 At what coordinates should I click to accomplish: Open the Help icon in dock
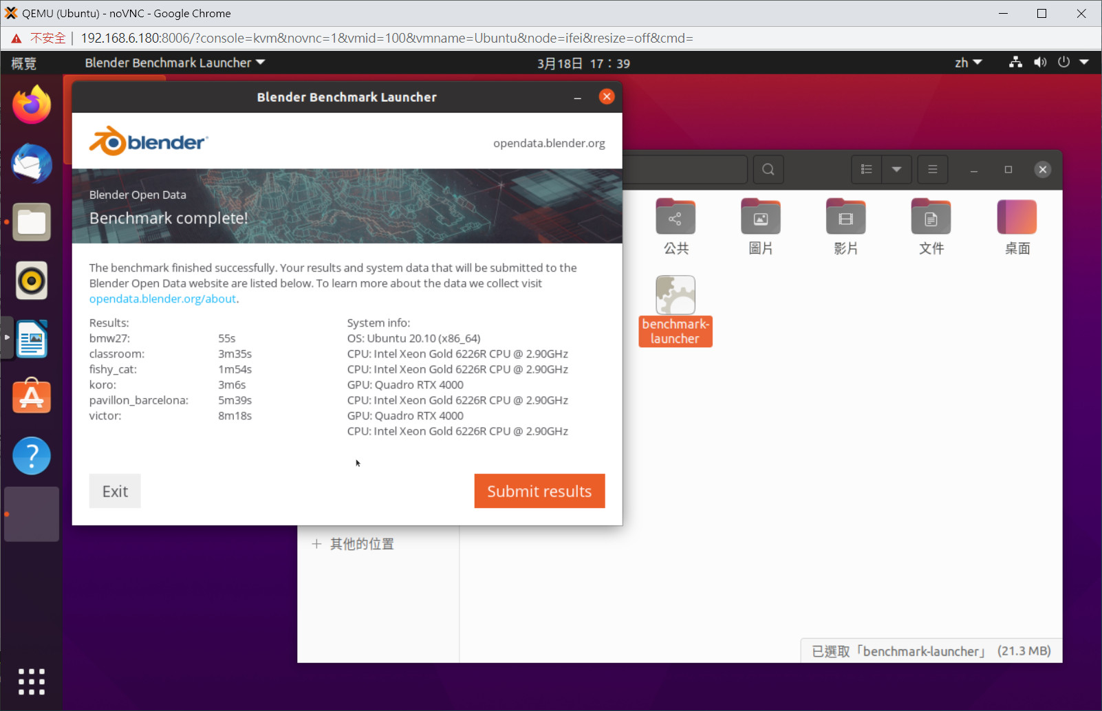tap(32, 455)
